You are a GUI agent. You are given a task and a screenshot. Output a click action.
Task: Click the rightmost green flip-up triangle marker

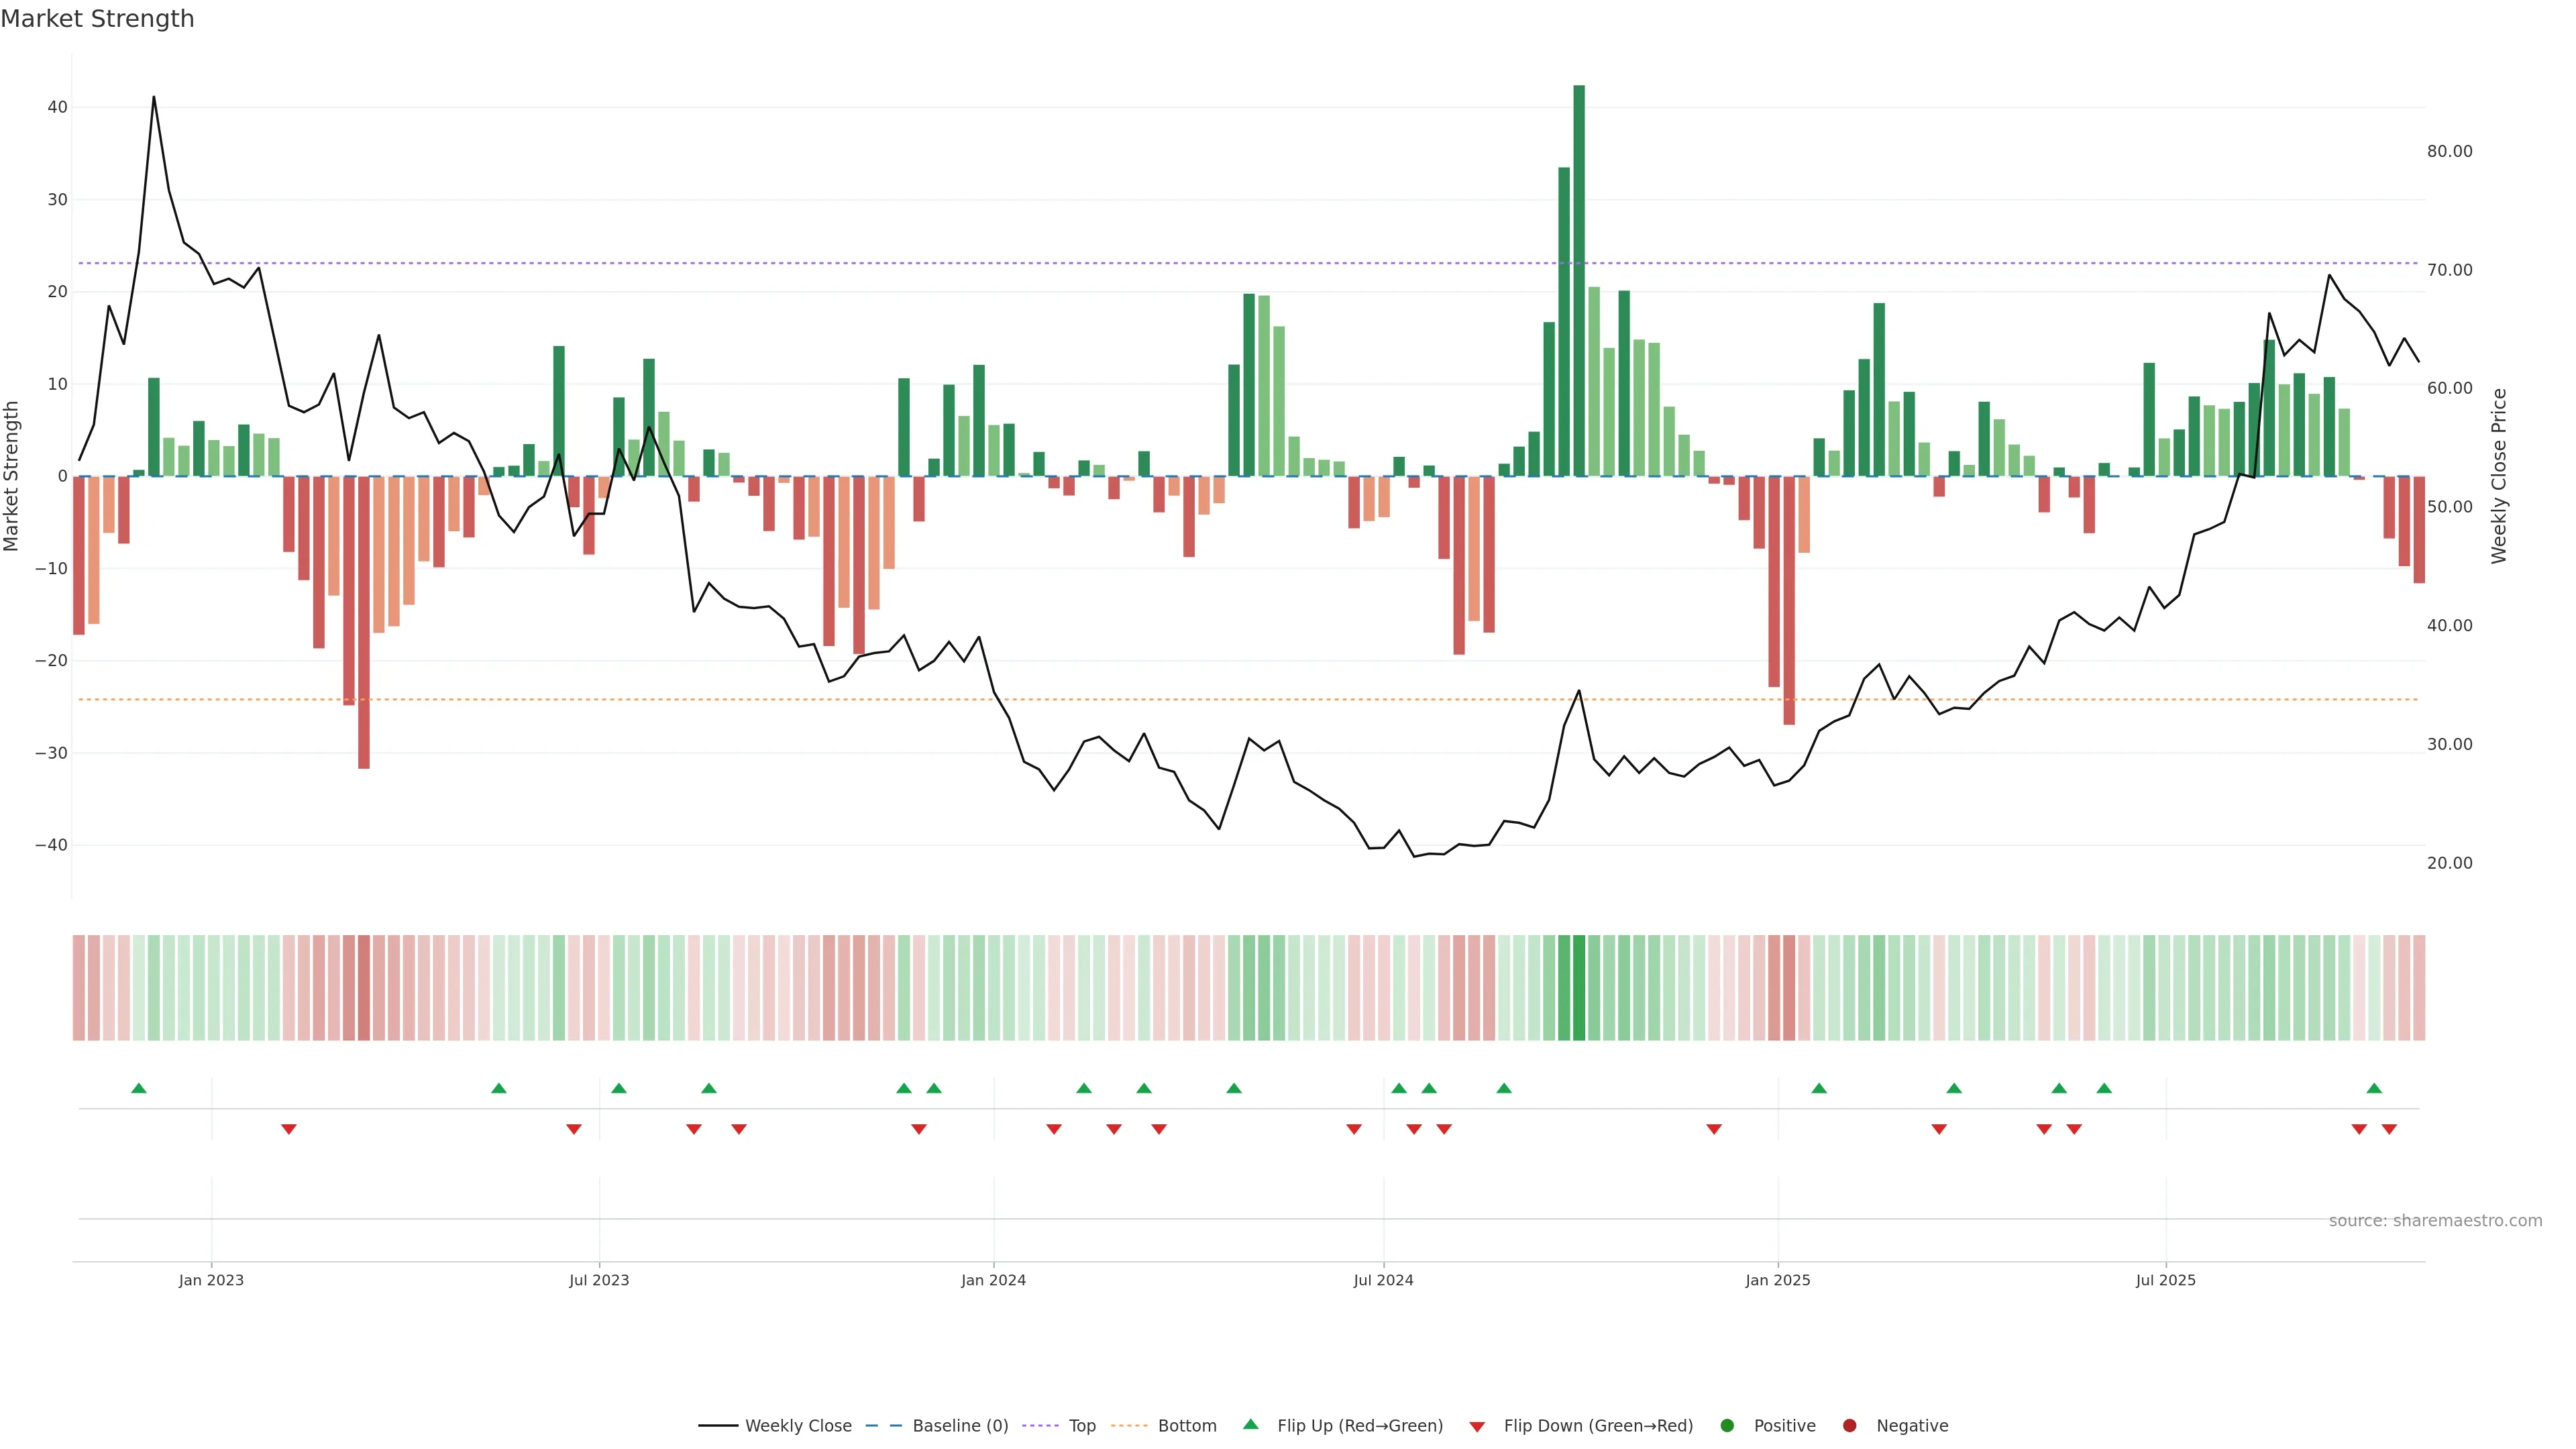[2374, 1088]
